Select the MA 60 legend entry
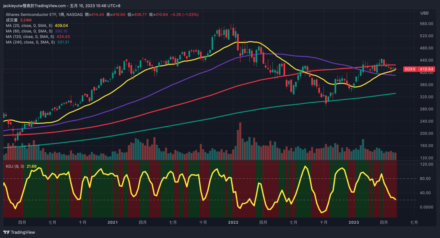Image resolution: width=440 pixels, height=238 pixels. point(29,31)
